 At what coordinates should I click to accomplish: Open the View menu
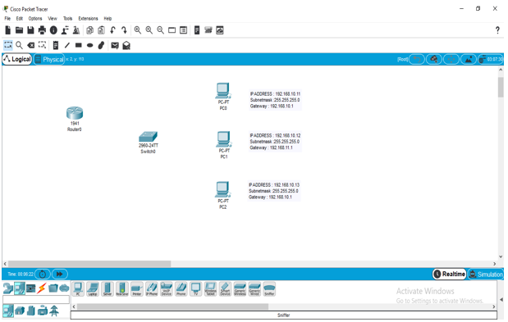[53, 18]
